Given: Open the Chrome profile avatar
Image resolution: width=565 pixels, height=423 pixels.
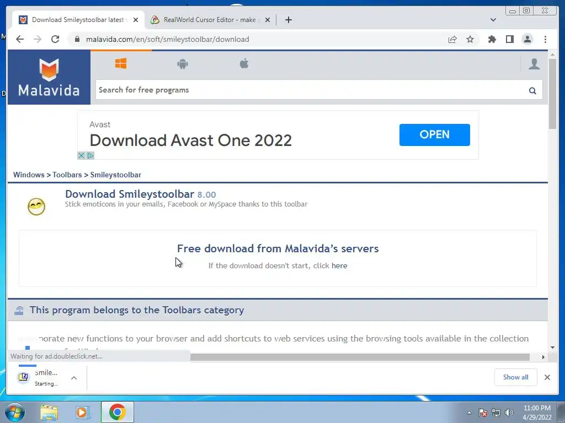Looking at the screenshot, I should [x=527, y=39].
